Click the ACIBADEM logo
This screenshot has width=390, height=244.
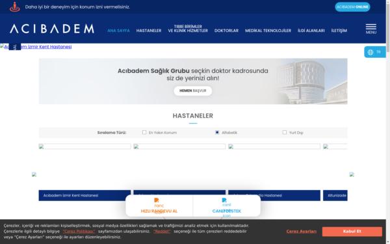52,29
